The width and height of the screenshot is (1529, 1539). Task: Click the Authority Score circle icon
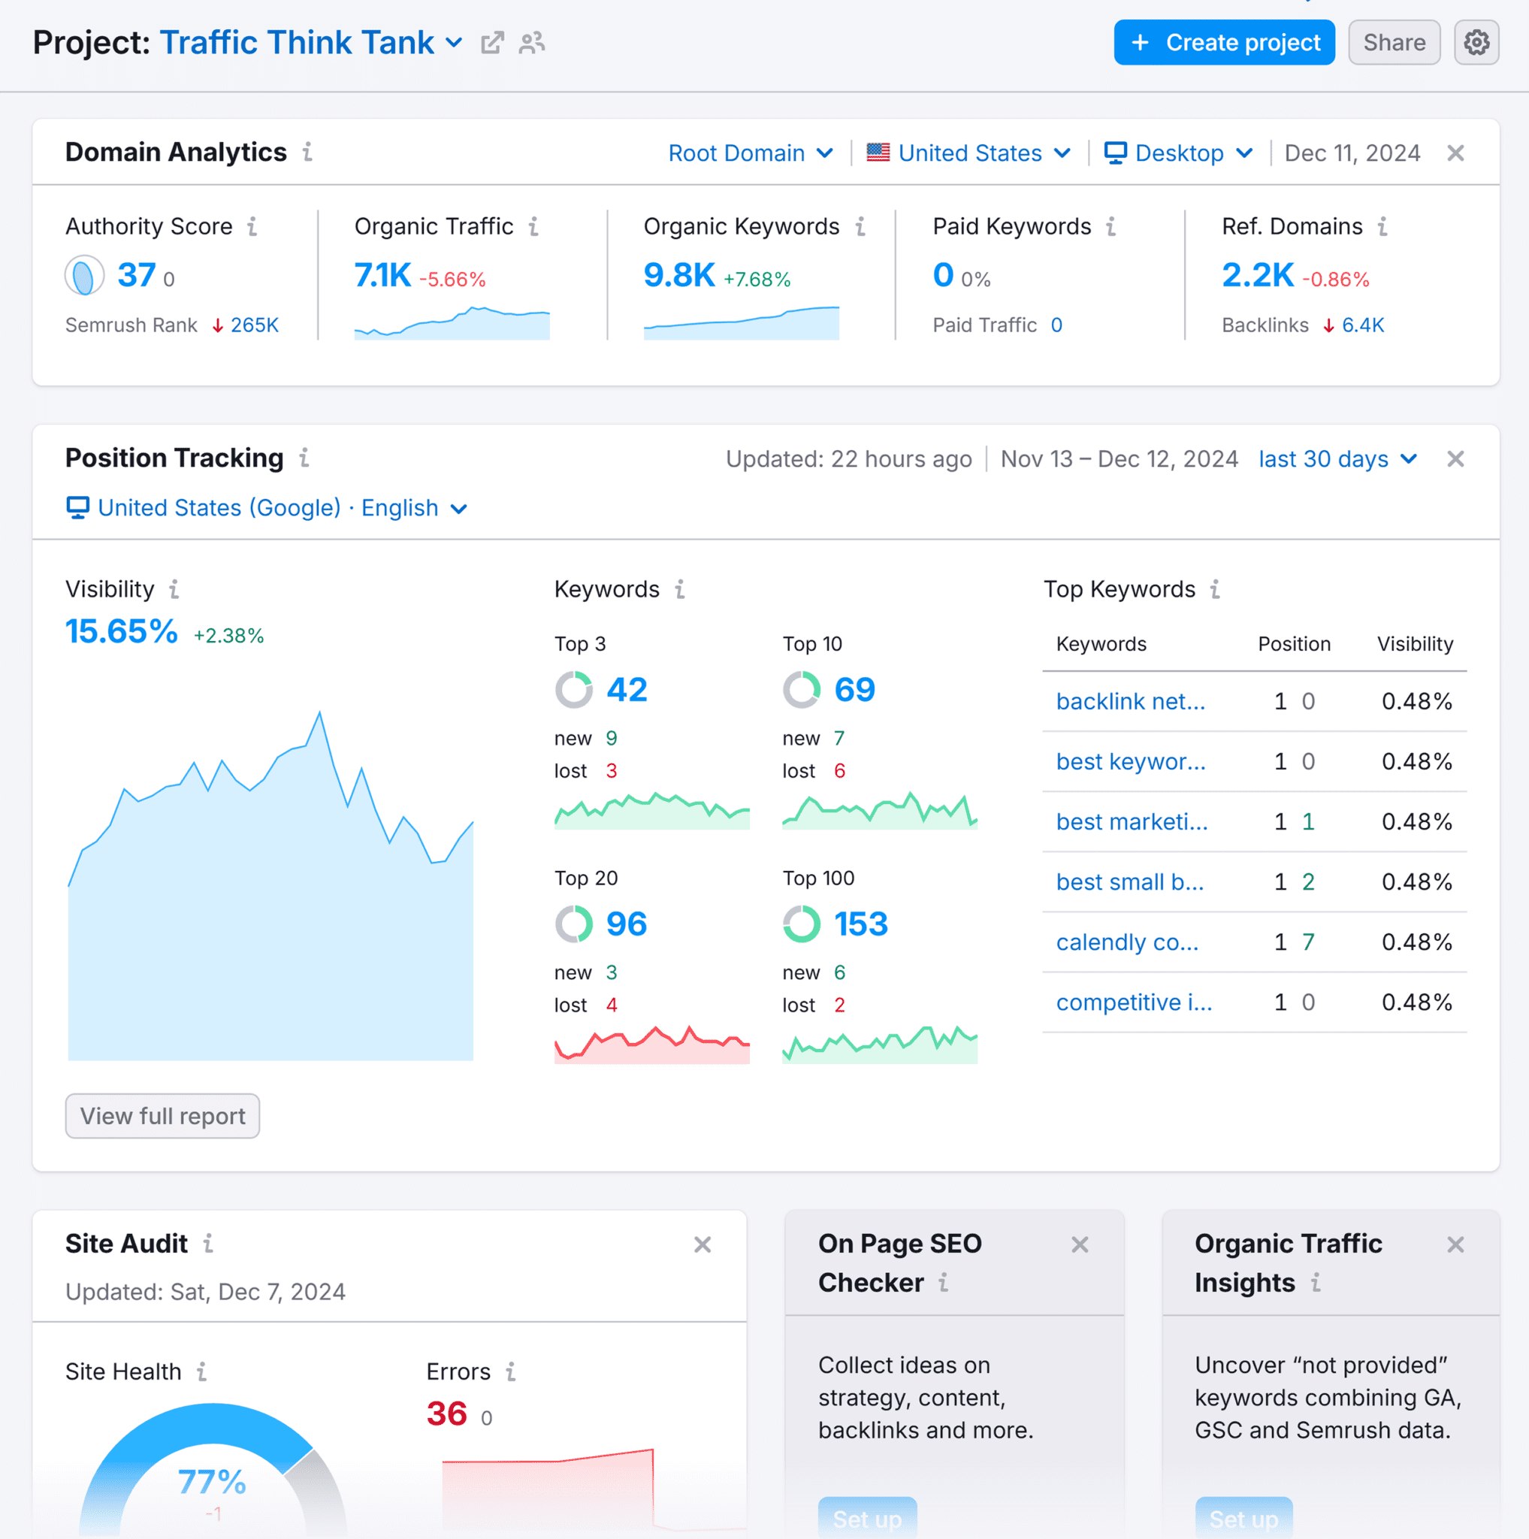pos(84,276)
